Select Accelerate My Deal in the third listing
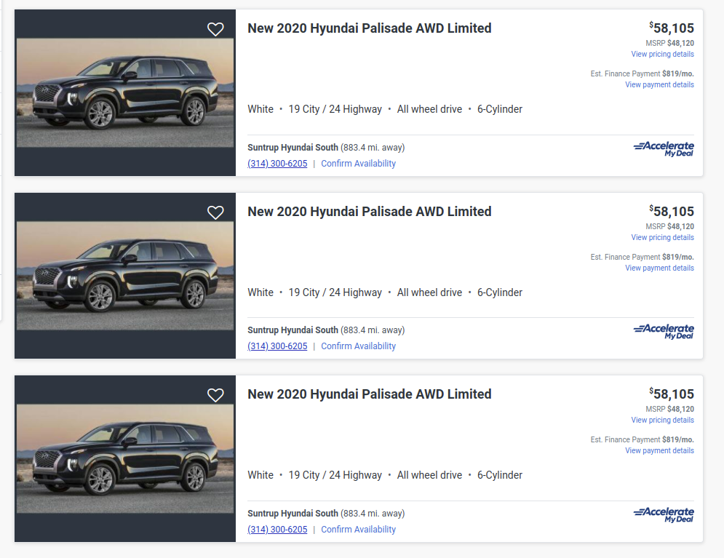Screen dimensions: 724x558 (x=664, y=515)
